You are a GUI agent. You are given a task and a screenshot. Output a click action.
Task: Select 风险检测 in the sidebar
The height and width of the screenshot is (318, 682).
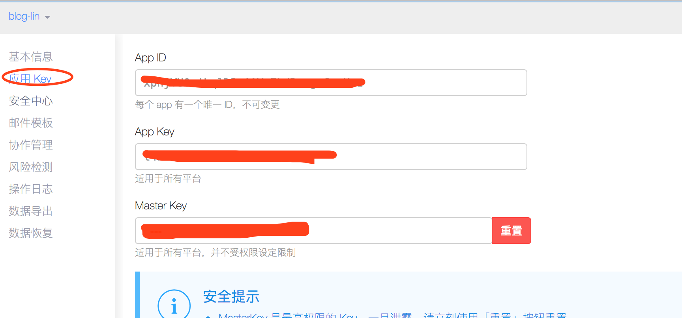click(x=31, y=167)
